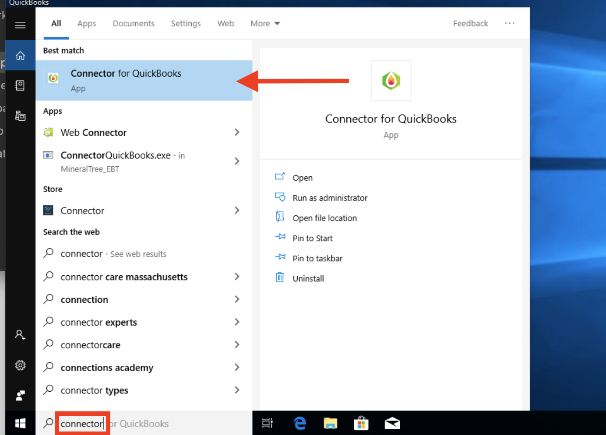Expand connector care massachusetts chevron
The image size is (606, 435).
click(x=237, y=277)
